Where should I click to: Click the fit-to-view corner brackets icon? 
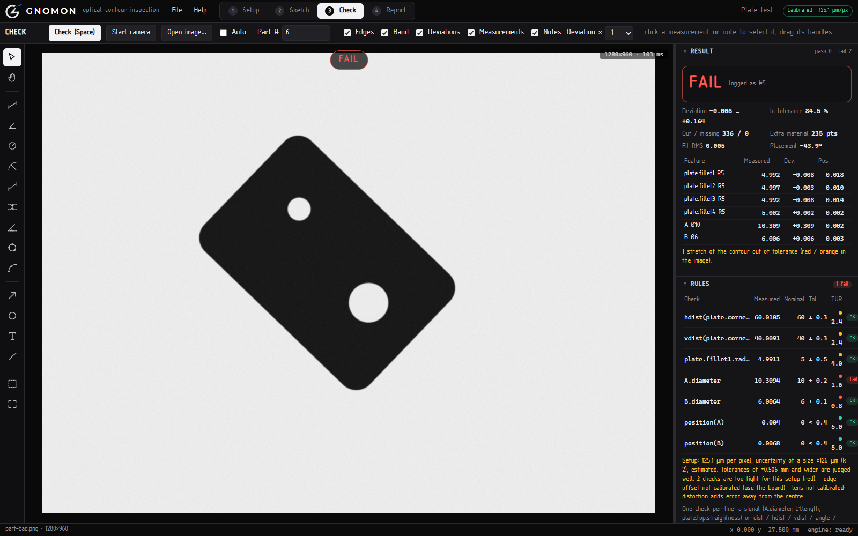12,404
